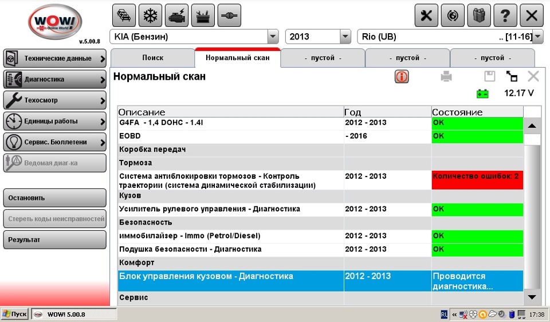Click the network disconnected tray icon
The width and height of the screenshot is (550, 322).
[463, 315]
